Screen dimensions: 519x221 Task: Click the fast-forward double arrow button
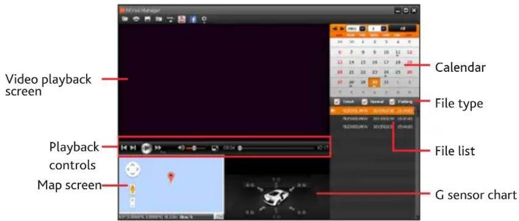(158, 148)
